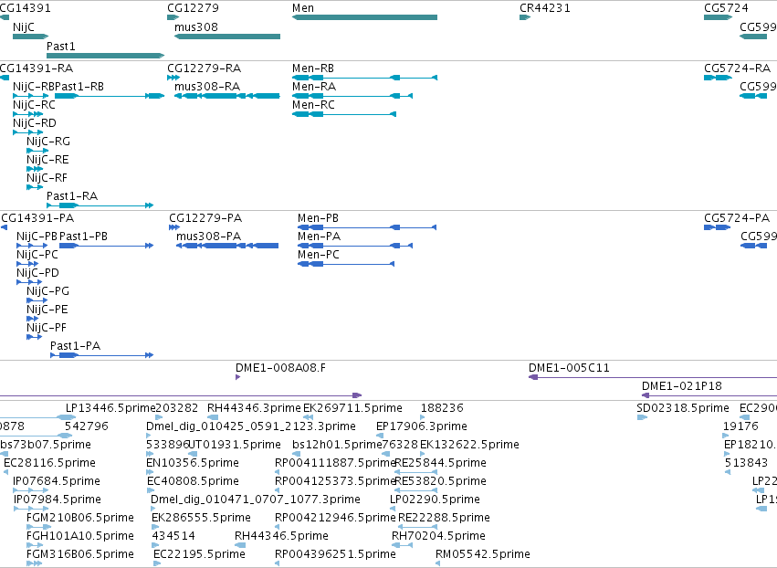Click the RH70204.5prime EST label
The width and height of the screenshot is (777, 568).
tap(438, 536)
